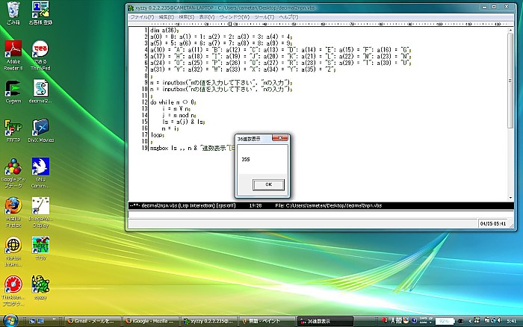
Task: Launch the FFFTP desktop shortcut
Action: pyautogui.click(x=13, y=131)
